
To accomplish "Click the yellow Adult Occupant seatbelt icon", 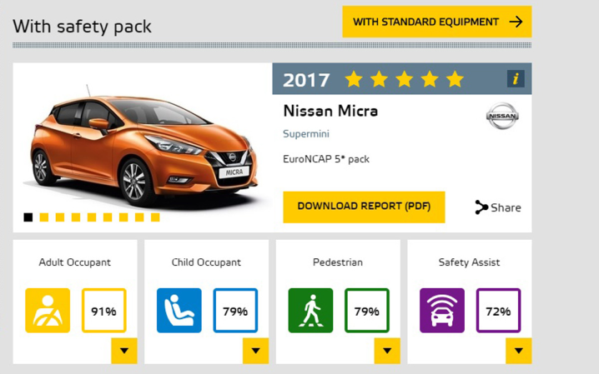I will [48, 311].
